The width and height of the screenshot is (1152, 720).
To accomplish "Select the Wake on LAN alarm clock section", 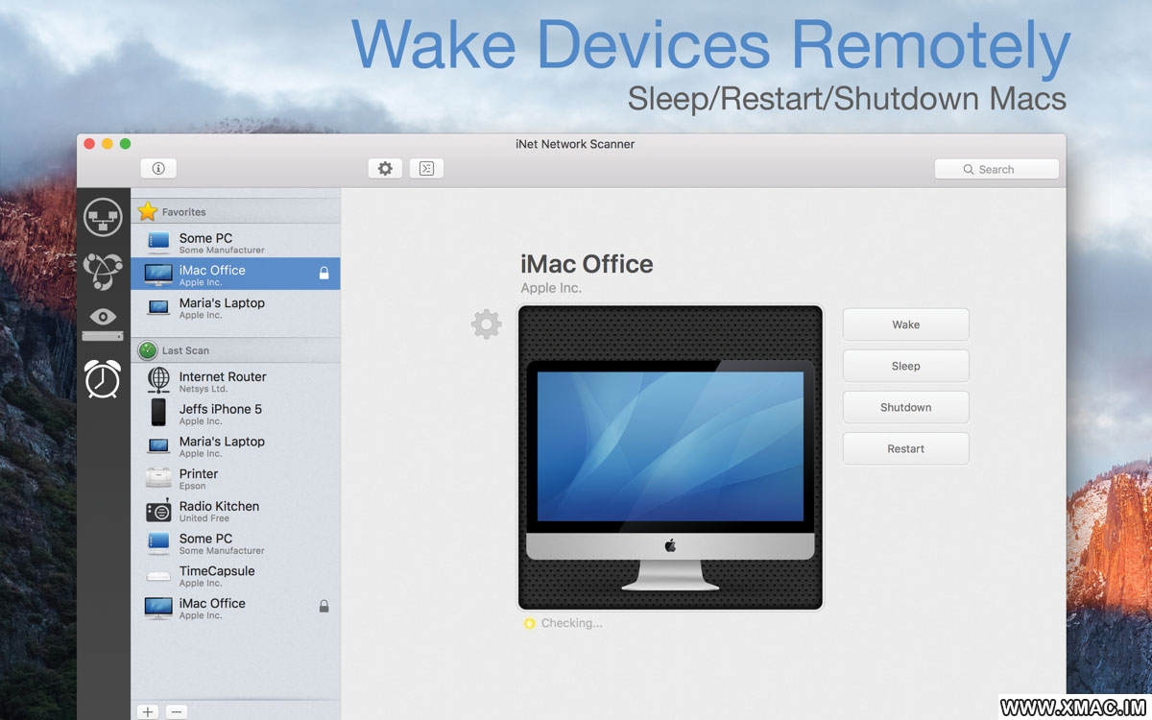I will coord(103,379).
